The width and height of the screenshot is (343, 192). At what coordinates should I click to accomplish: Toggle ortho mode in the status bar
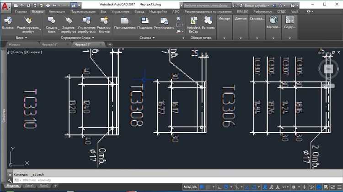point(220,187)
